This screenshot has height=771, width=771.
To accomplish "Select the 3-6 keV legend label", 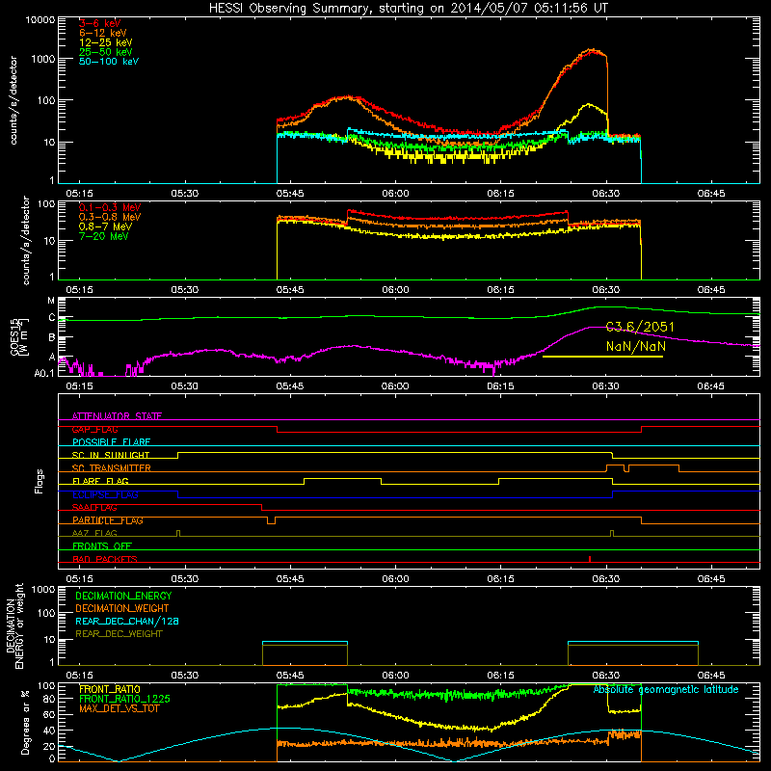I will (x=100, y=23).
